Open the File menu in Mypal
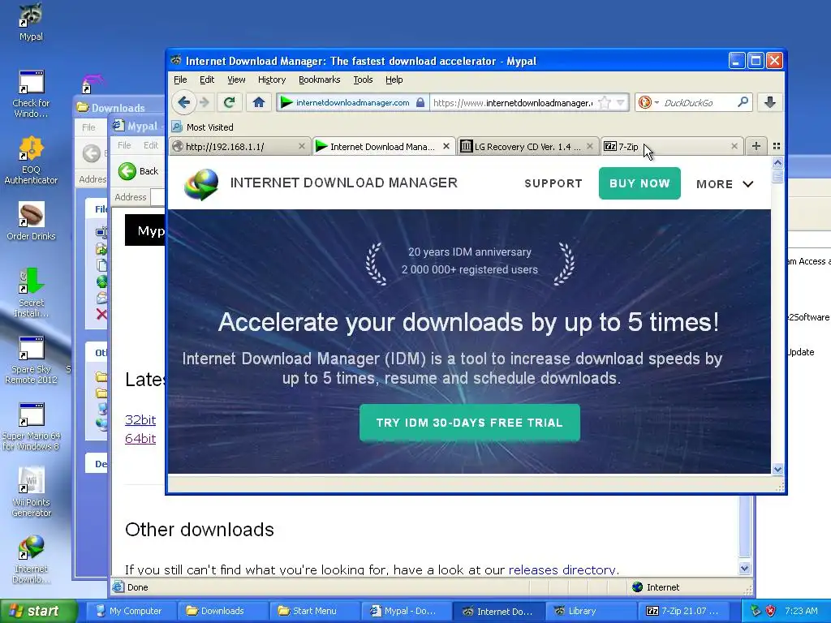Viewport: 831px width, 623px height. point(180,79)
